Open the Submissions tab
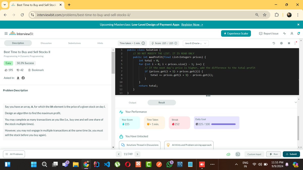 pos(74,43)
